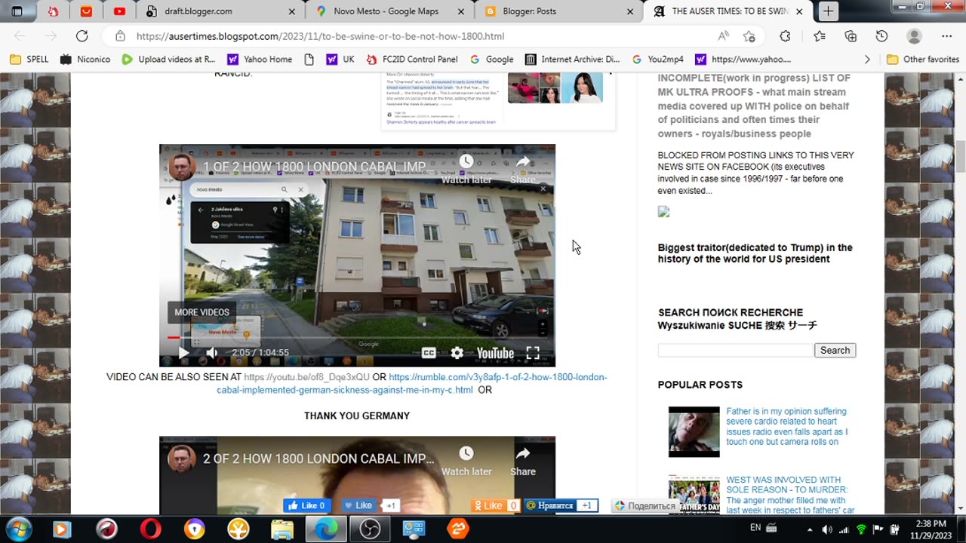Click Watch later on second video
The image size is (966, 543).
click(466, 461)
